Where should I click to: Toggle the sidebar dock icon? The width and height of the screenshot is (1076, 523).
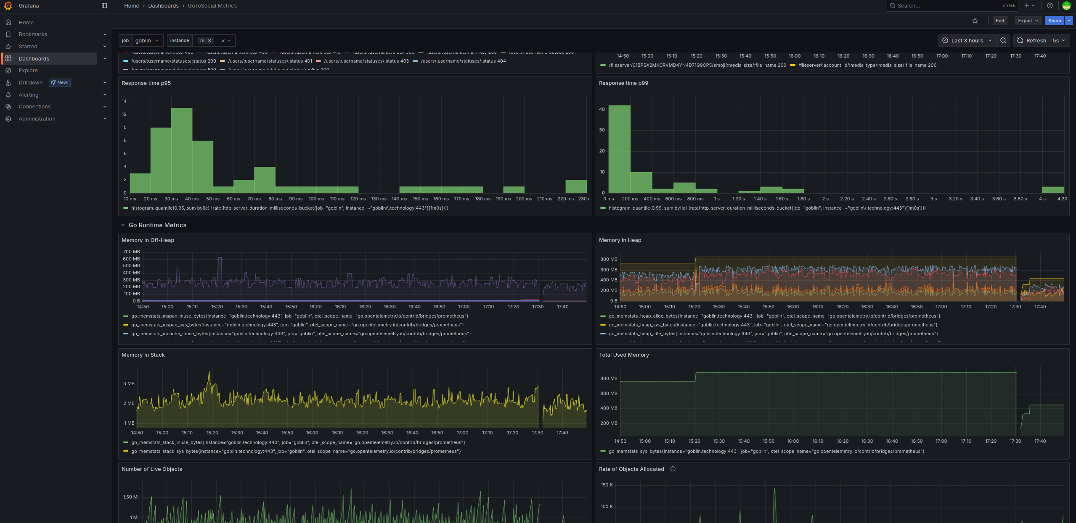click(x=104, y=6)
